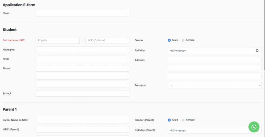Click the page vertical scrollbar
This screenshot has width=265, height=137.
(264, 35)
